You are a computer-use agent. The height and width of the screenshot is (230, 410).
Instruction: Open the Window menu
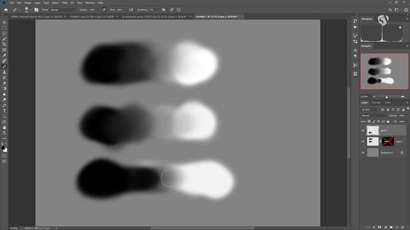click(90, 3)
